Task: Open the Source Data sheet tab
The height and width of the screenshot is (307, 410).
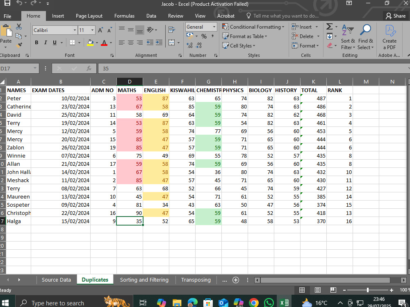Action: coord(56,280)
